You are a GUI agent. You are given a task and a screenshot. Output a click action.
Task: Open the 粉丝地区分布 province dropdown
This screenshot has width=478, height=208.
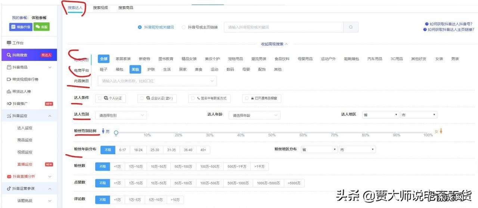(x=319, y=149)
